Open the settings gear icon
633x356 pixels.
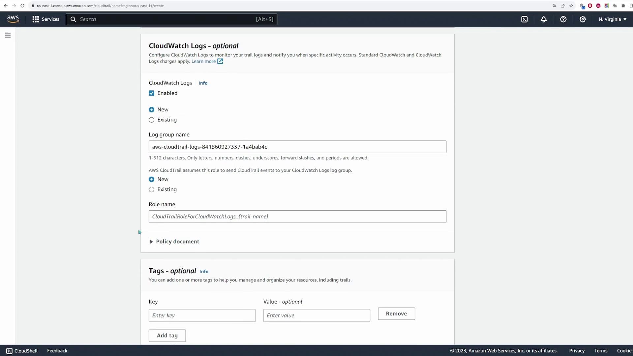click(x=583, y=19)
